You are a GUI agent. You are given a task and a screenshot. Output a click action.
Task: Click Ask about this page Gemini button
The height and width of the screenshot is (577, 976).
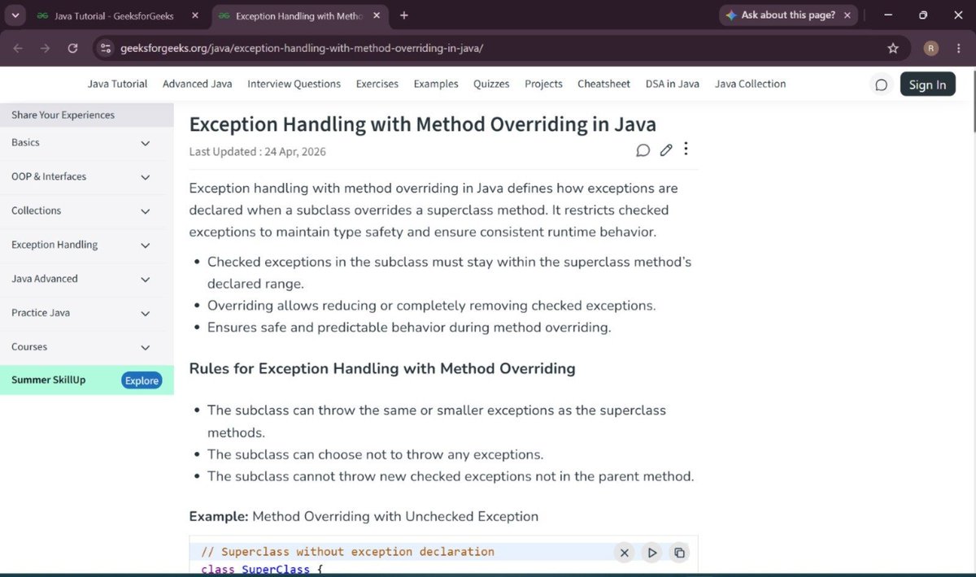click(789, 15)
